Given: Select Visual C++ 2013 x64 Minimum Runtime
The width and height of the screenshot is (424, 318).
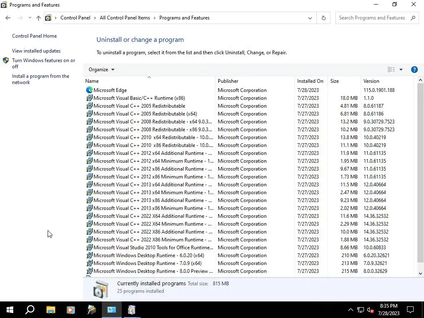Looking at the screenshot, I should click(248, 192).
